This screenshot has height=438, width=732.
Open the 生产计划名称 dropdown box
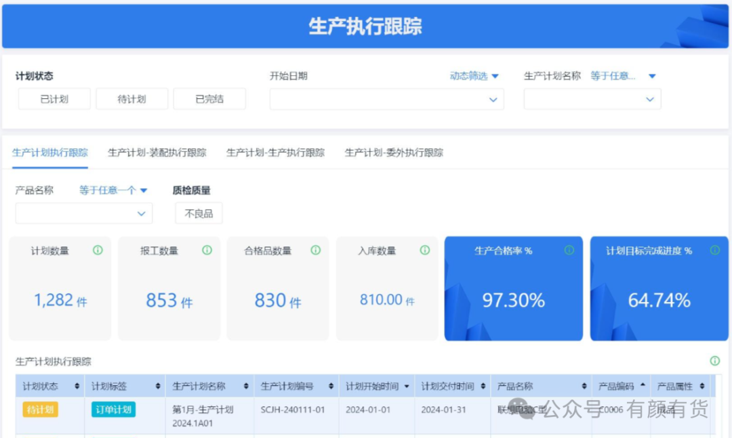click(x=592, y=100)
